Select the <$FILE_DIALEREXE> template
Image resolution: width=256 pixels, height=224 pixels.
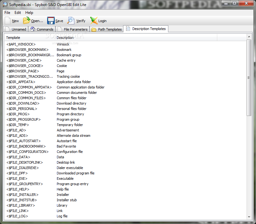[22, 168]
